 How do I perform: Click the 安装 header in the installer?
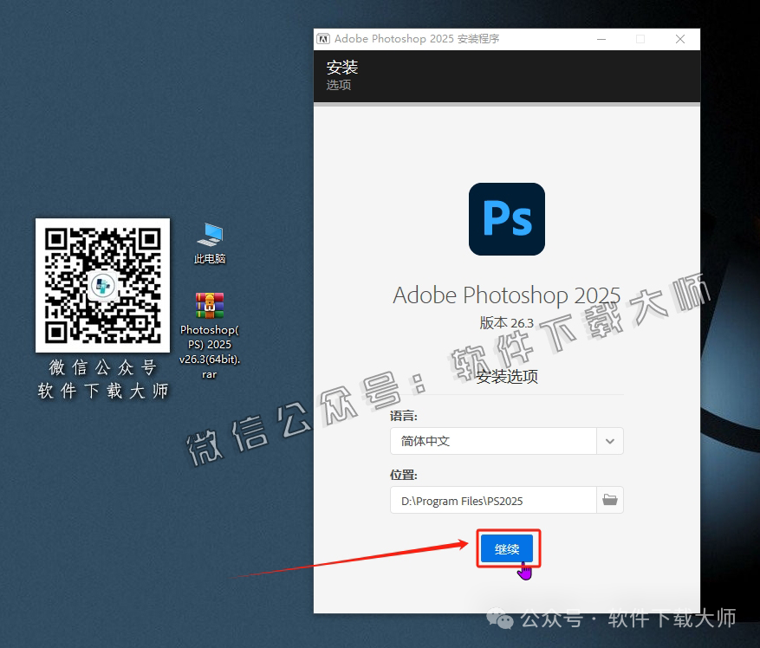click(x=342, y=67)
